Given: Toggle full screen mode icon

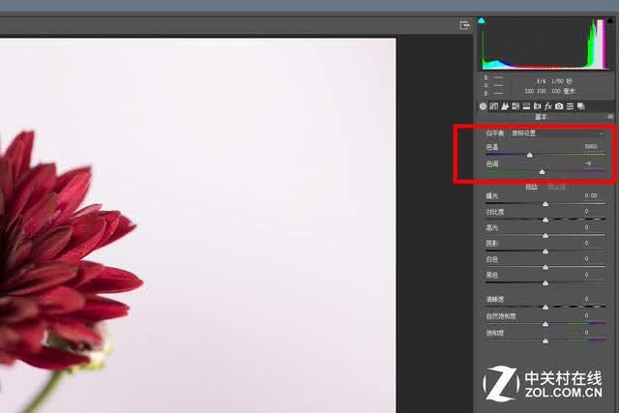Looking at the screenshot, I should coord(464,25).
